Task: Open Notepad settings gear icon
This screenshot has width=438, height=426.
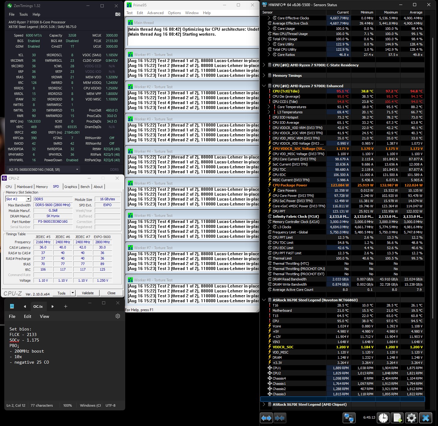Action: (118, 316)
